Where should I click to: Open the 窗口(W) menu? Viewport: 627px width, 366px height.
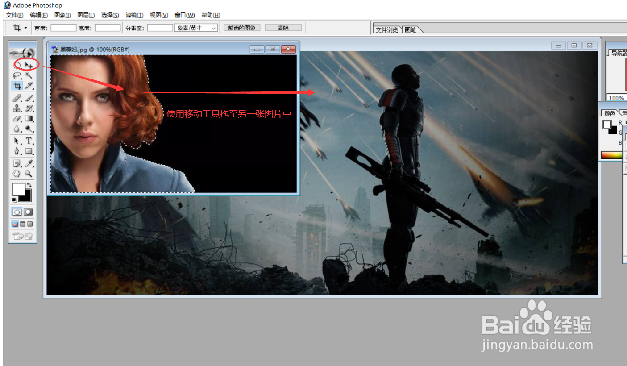pos(185,15)
